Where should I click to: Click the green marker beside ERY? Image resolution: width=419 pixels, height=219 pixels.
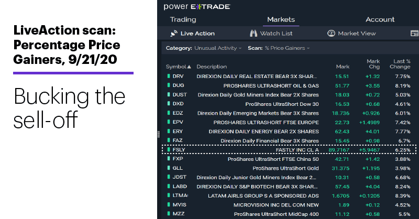pyautogui.click(x=169, y=131)
